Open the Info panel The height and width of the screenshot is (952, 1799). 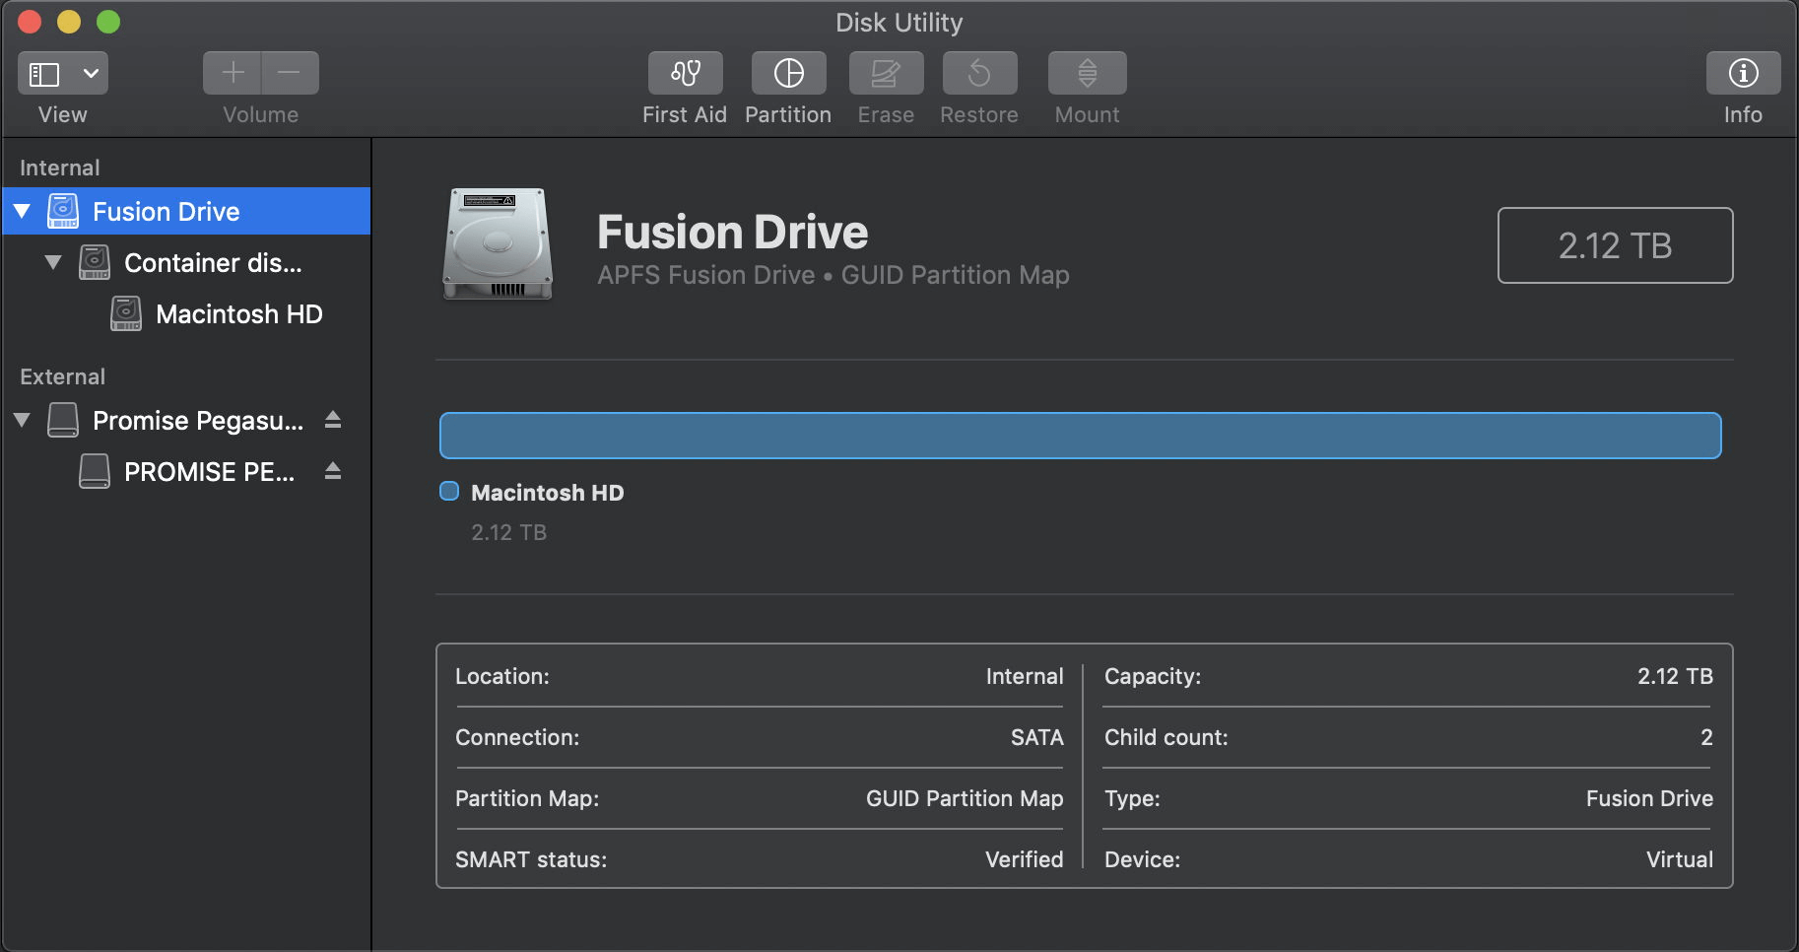click(1742, 73)
